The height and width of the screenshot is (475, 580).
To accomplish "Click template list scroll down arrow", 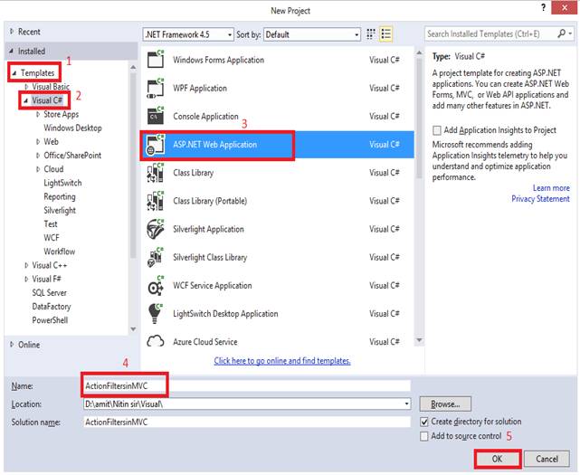I will 419,339.
